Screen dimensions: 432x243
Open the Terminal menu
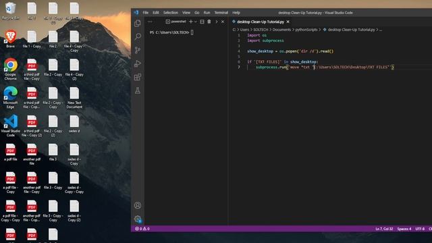(221, 13)
